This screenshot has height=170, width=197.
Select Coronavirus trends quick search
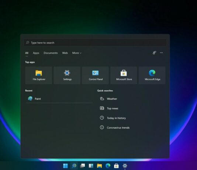(x=118, y=128)
